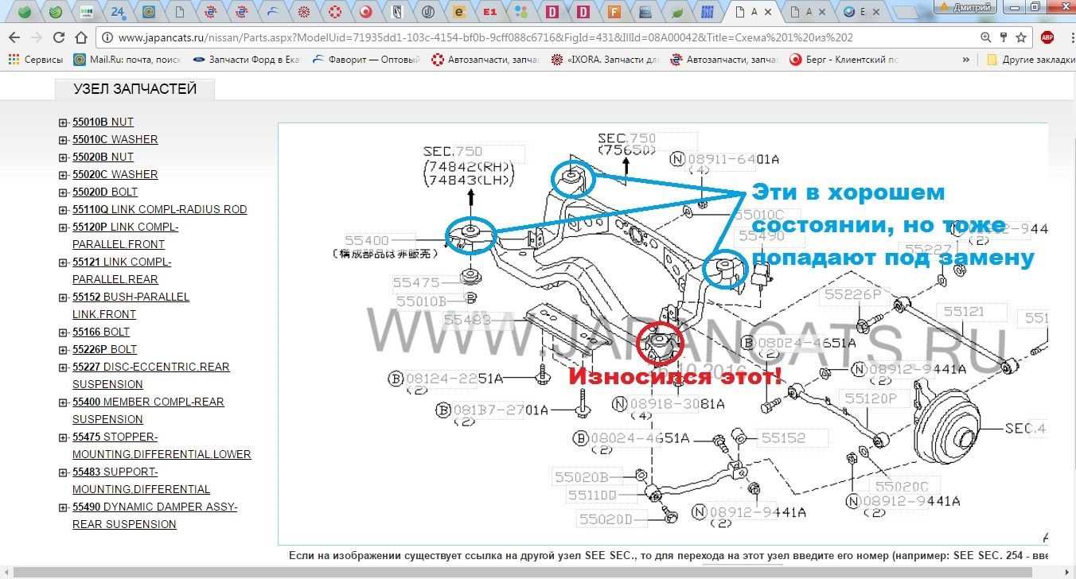Reload the current page
Viewport: 1076px width, 579px height.
pyautogui.click(x=58, y=37)
